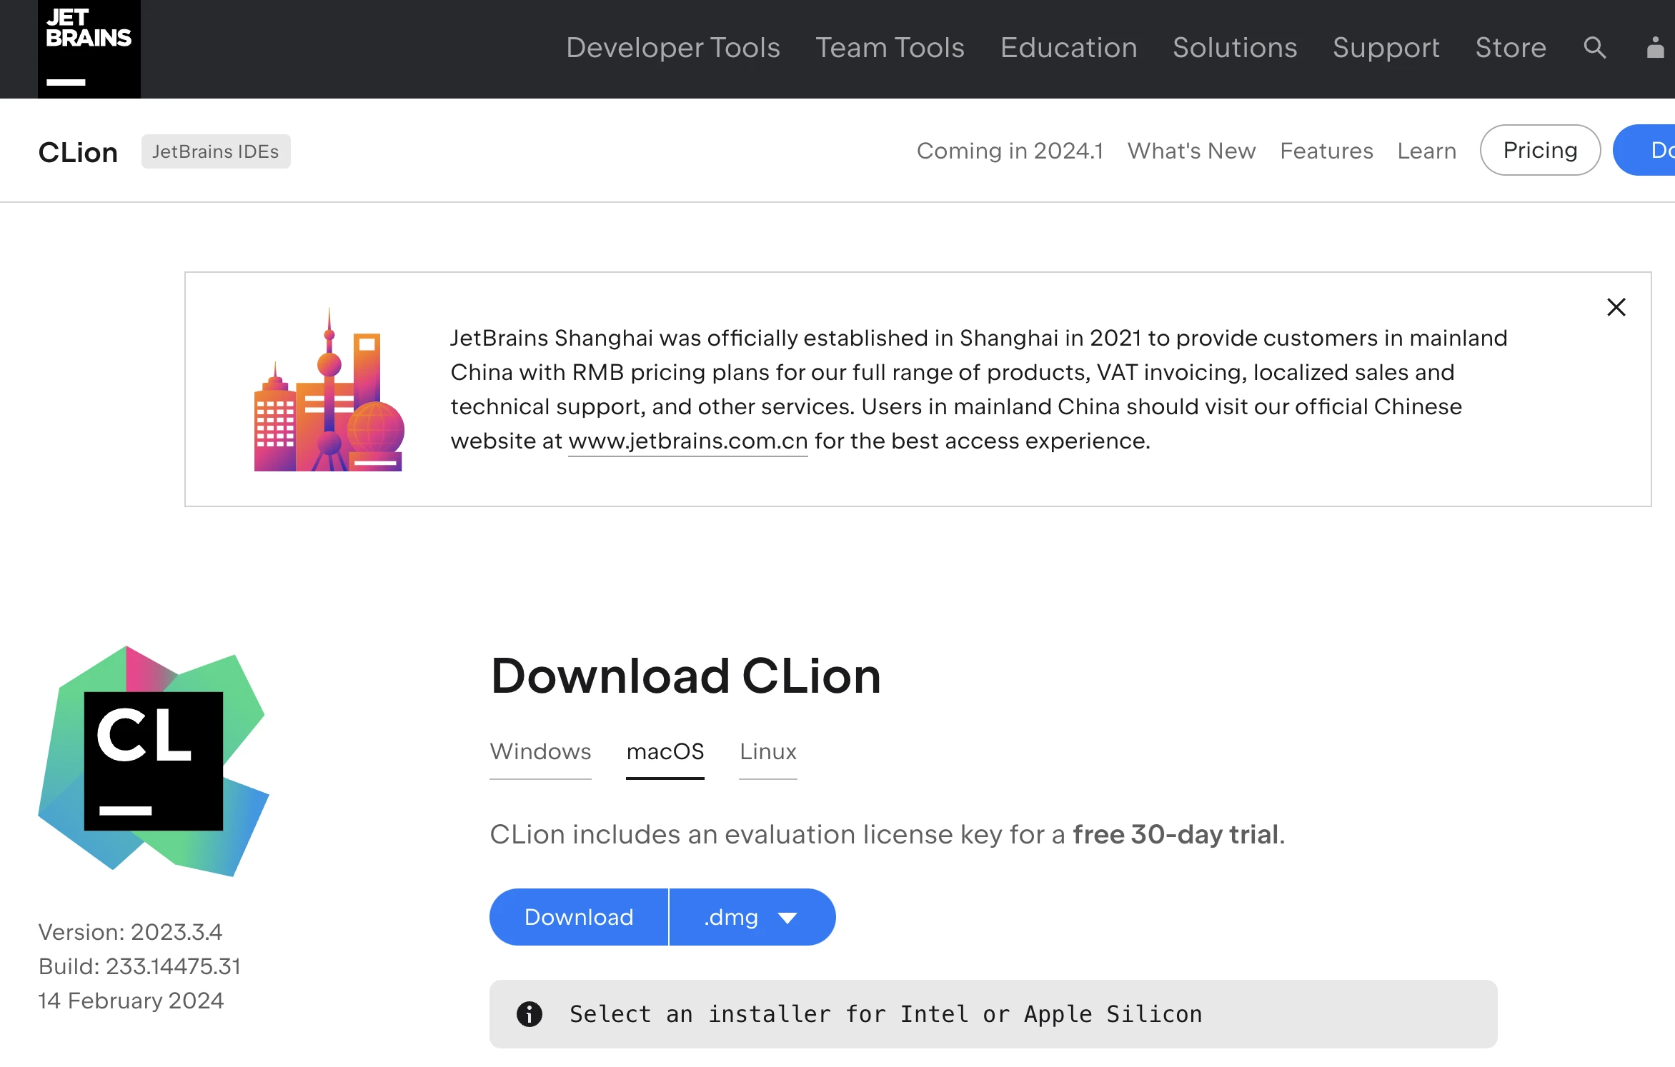Click the Coming in 2024.1 text

(x=1008, y=150)
